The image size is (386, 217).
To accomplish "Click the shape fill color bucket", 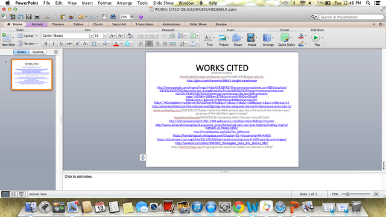I will (x=301, y=36).
